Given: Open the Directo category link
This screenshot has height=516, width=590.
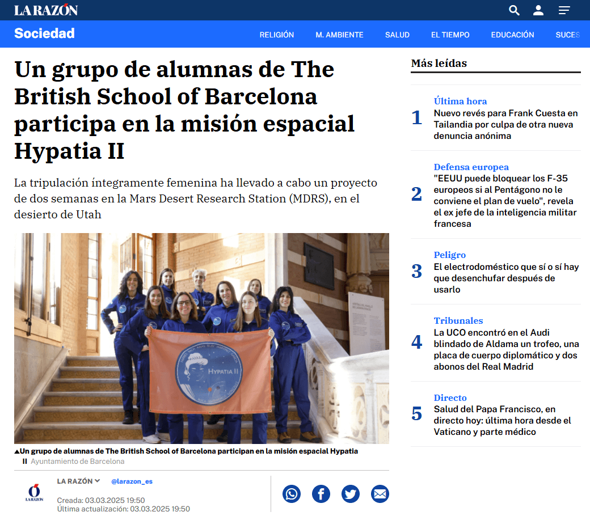Looking at the screenshot, I should coord(450,398).
